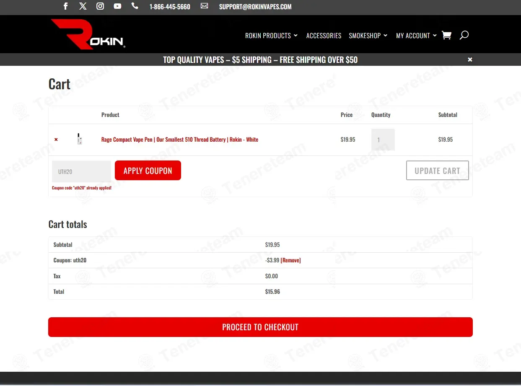This screenshot has width=521, height=386.
Task: Click the 'Tax' row label
Action: (x=57, y=276)
